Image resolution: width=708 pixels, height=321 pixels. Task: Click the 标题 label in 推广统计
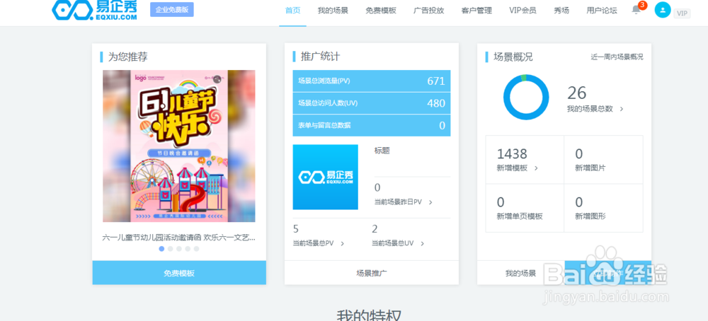pyautogui.click(x=382, y=151)
